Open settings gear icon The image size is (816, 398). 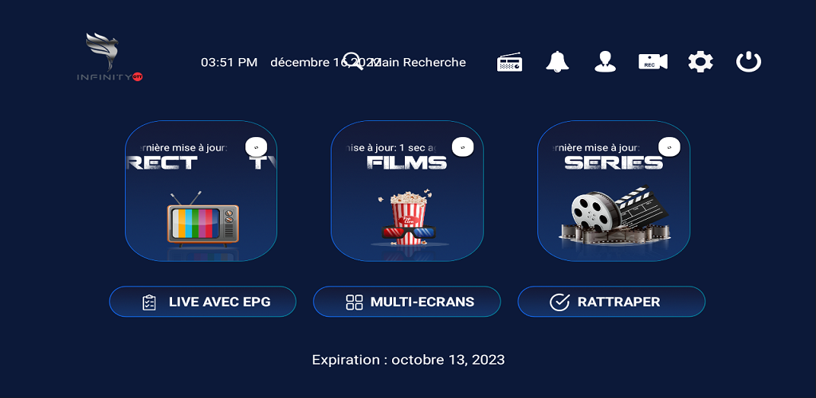[x=700, y=62]
